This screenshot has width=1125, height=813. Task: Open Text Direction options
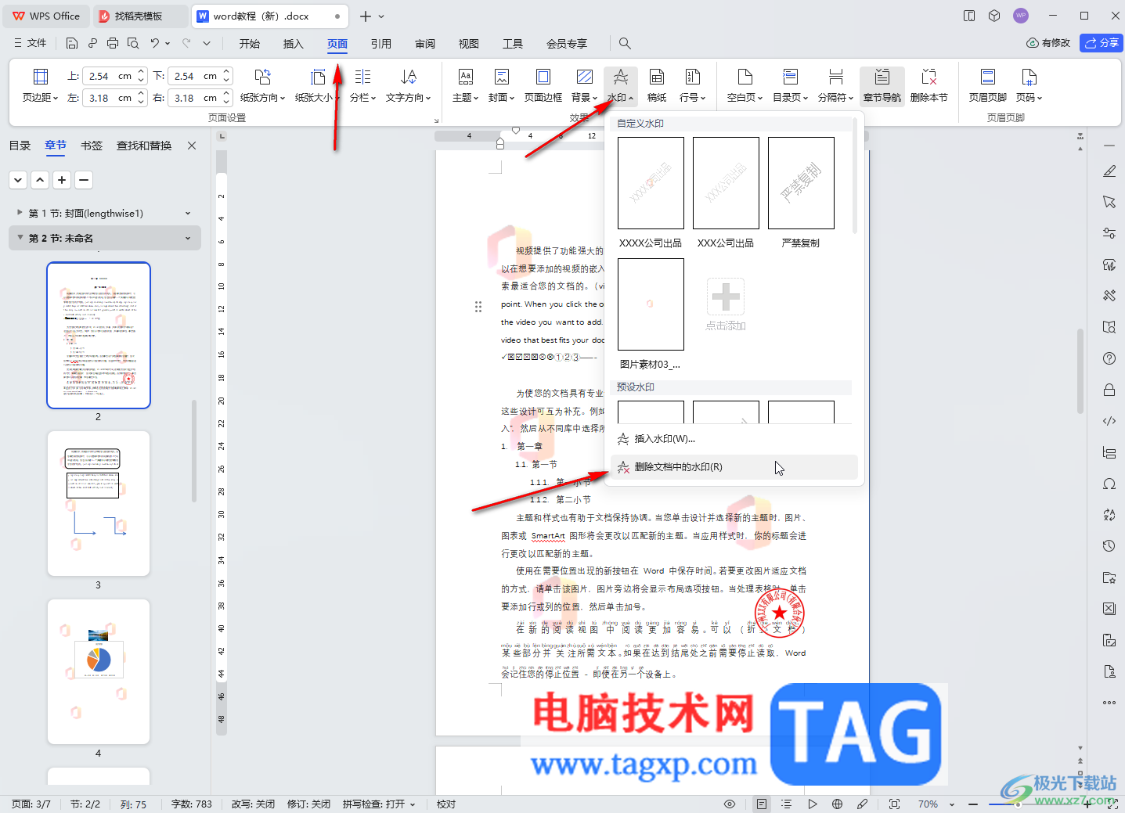[x=408, y=85]
